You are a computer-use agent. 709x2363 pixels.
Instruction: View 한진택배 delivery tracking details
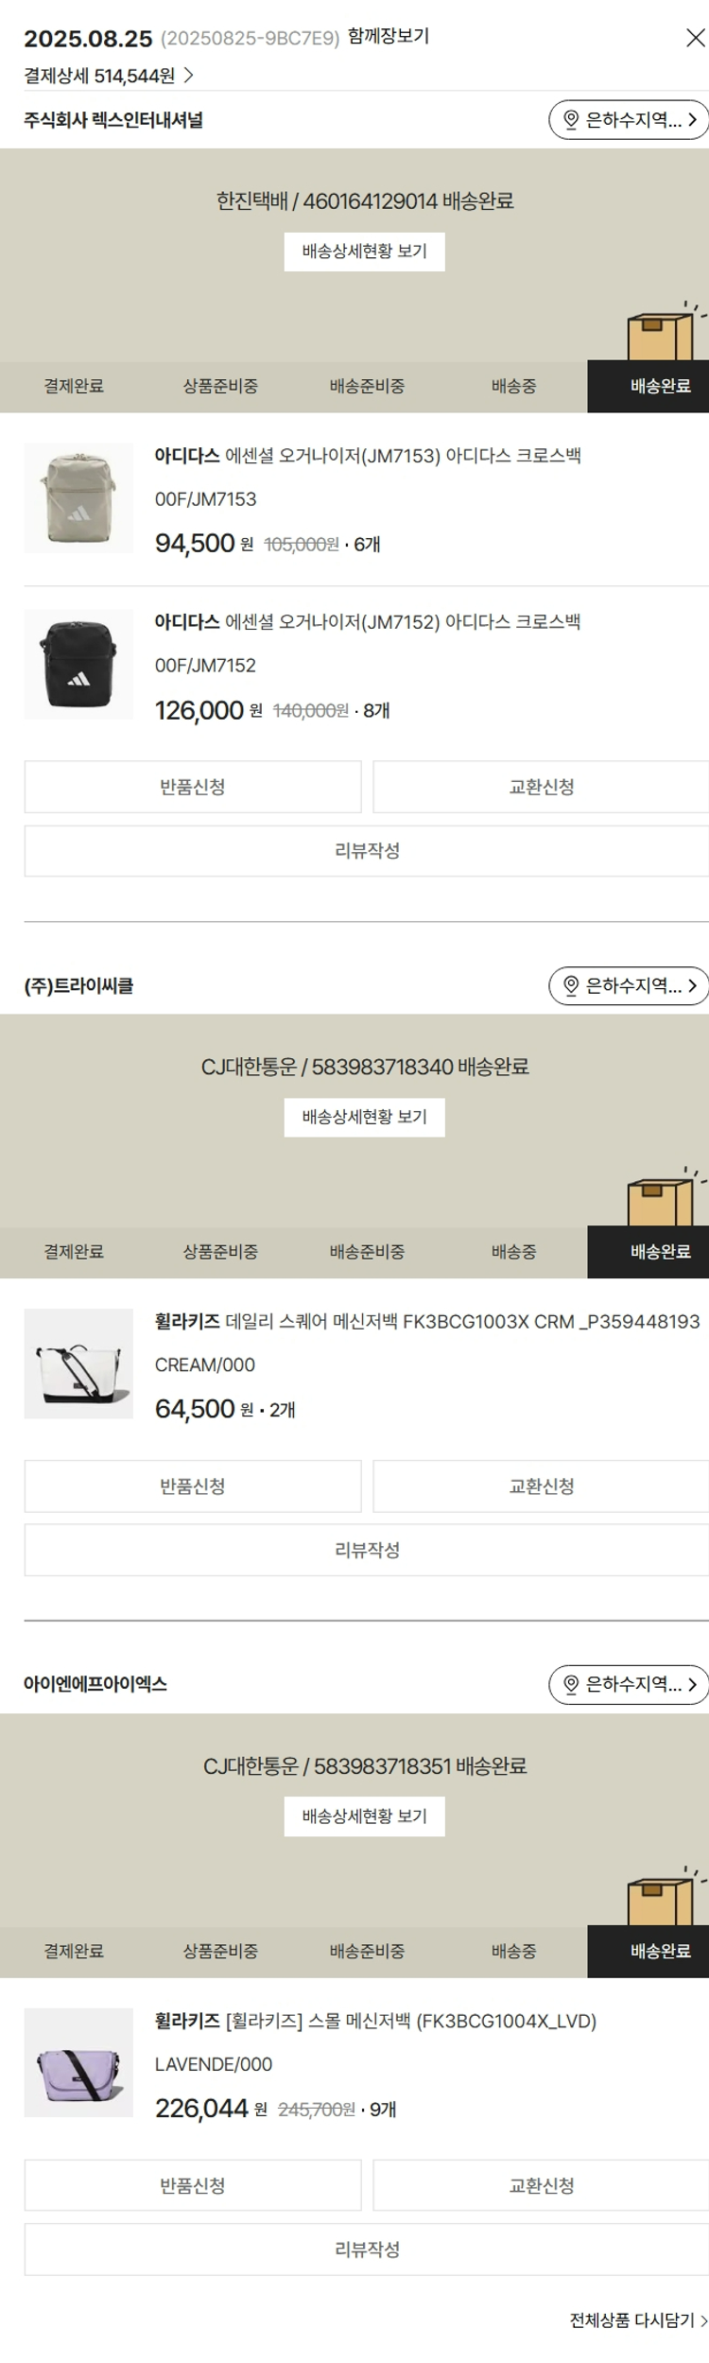pos(364,252)
